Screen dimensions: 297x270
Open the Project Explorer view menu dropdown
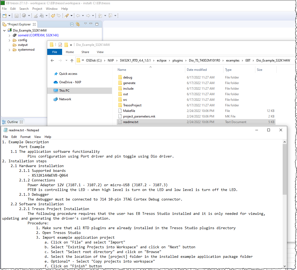(85, 24)
